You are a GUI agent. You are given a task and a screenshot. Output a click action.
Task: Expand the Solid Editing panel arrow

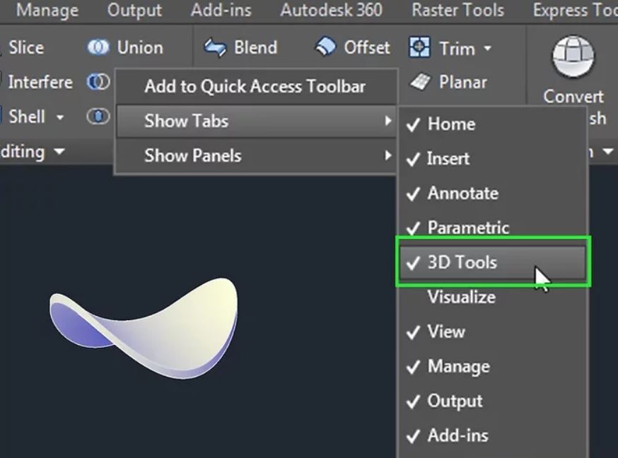point(59,151)
